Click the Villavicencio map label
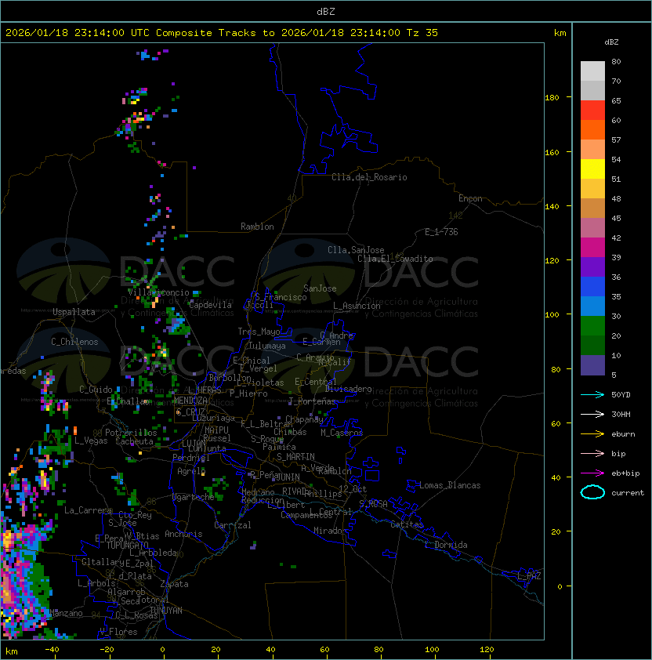652x660 pixels. tap(158, 292)
